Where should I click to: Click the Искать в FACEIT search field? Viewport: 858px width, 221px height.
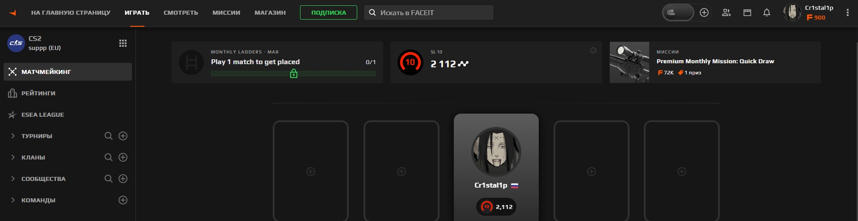(429, 12)
